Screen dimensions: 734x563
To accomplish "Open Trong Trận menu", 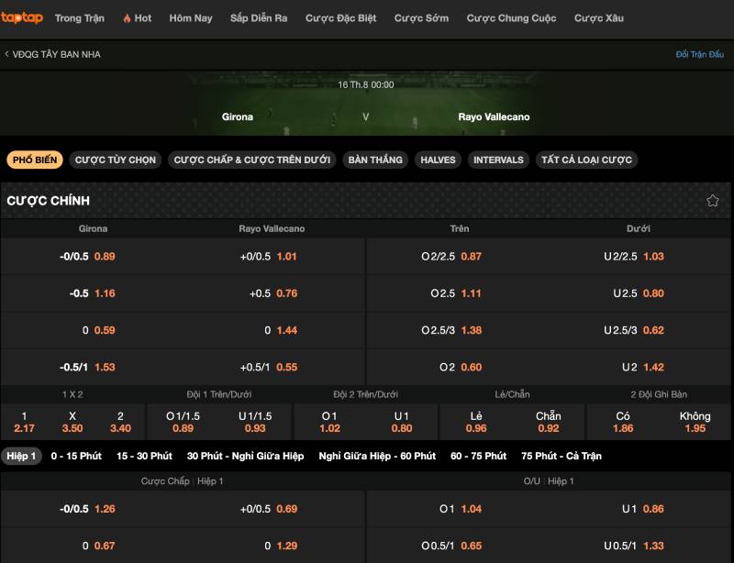I will (x=80, y=18).
